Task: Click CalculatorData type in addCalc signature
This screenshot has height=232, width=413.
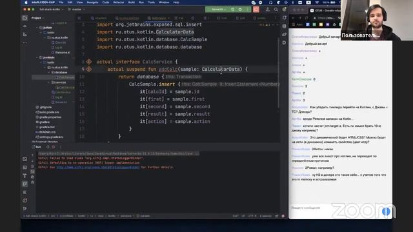Action: pyautogui.click(x=221, y=69)
